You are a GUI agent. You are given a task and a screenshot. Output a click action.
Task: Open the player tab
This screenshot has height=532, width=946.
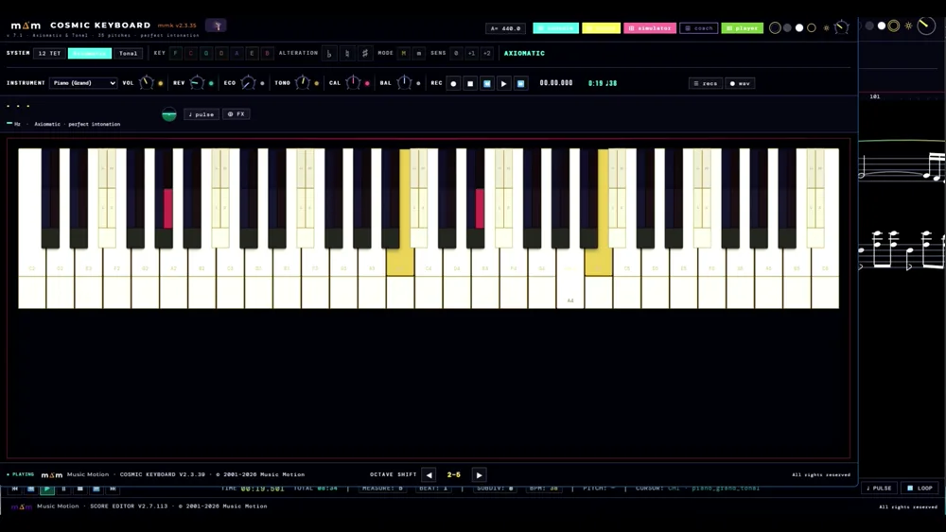click(742, 27)
